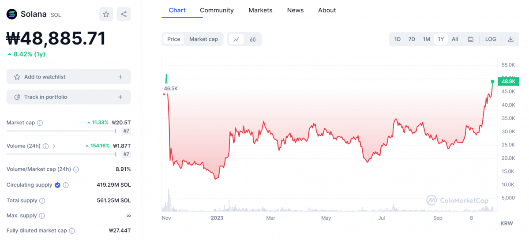Viewport: 529px width, 240px height.
Task: Select Market cap chart mode
Action: coord(203,39)
